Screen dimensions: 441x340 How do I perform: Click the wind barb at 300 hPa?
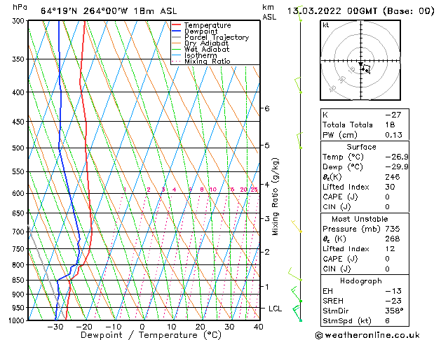[300, 13]
